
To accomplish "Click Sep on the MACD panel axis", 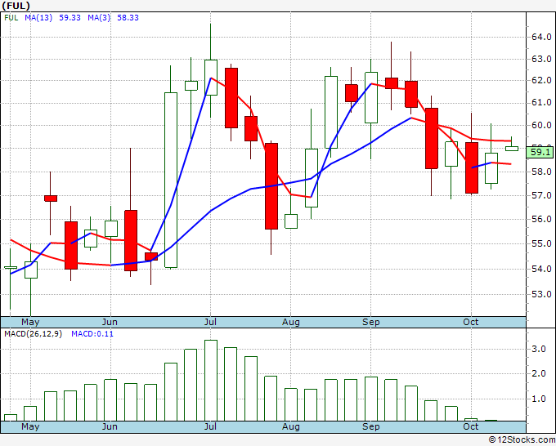I will (371, 426).
